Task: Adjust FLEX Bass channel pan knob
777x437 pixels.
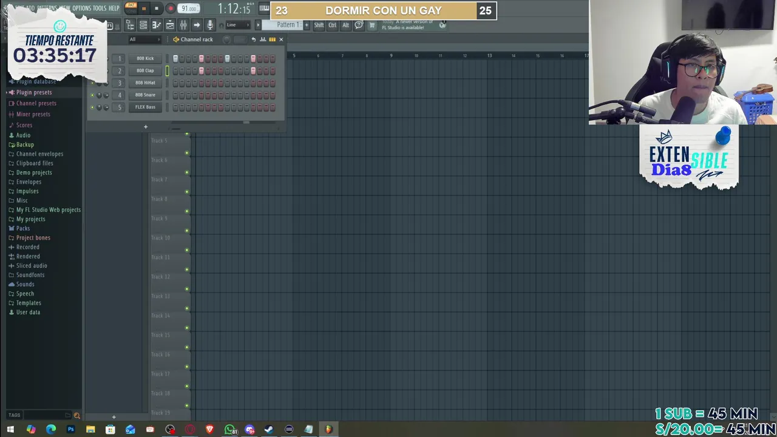Action: [x=99, y=107]
